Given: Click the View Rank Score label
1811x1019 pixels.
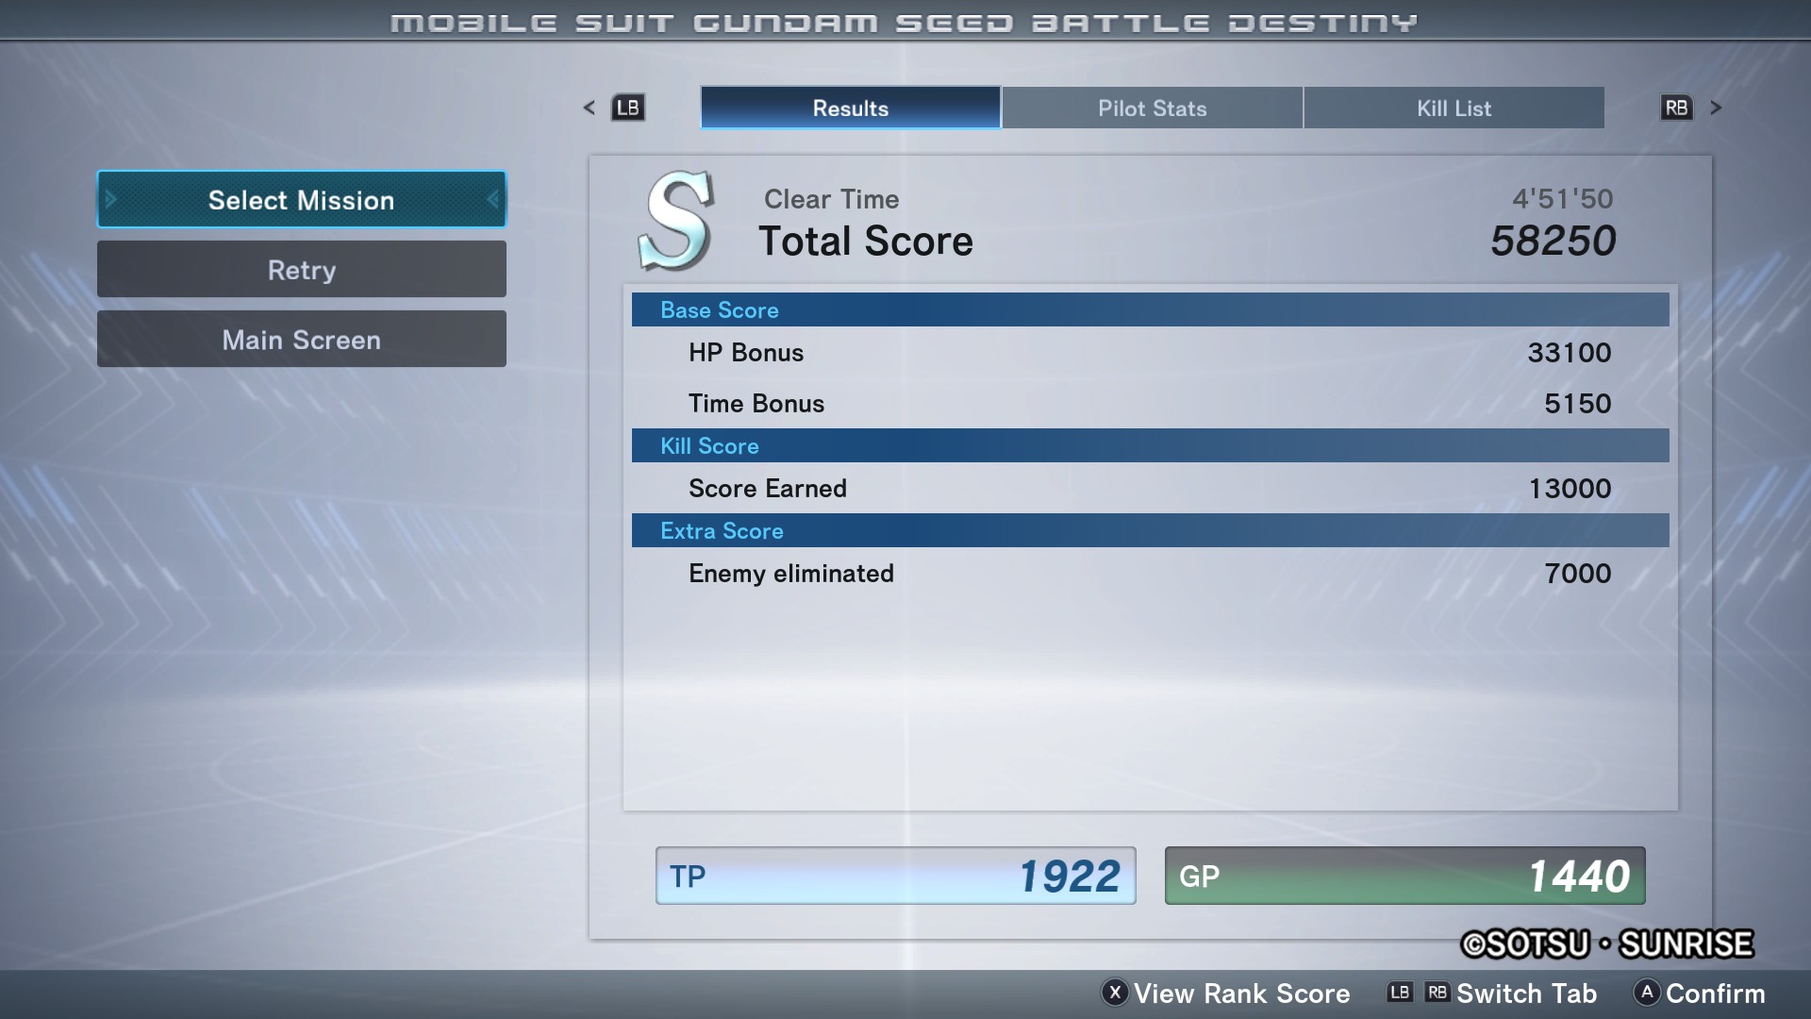Looking at the screenshot, I should (1241, 994).
